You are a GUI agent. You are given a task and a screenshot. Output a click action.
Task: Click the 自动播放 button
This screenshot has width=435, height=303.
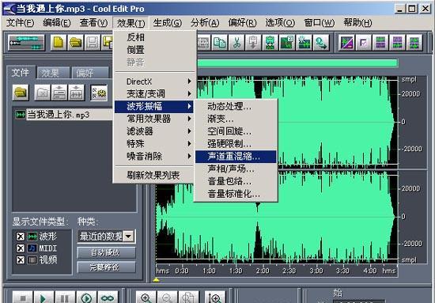[x=106, y=252]
